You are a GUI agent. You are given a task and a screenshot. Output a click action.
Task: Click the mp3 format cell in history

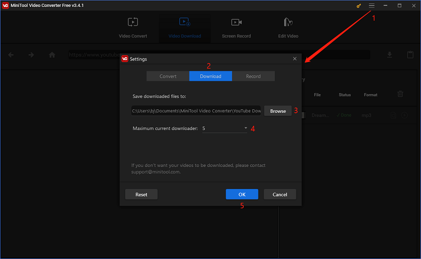pyautogui.click(x=366, y=115)
